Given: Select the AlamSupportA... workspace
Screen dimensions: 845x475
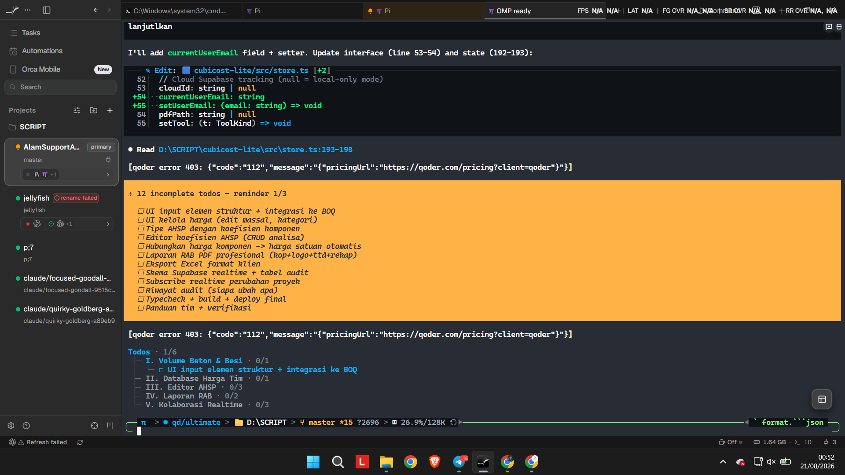Looking at the screenshot, I should 51,147.
